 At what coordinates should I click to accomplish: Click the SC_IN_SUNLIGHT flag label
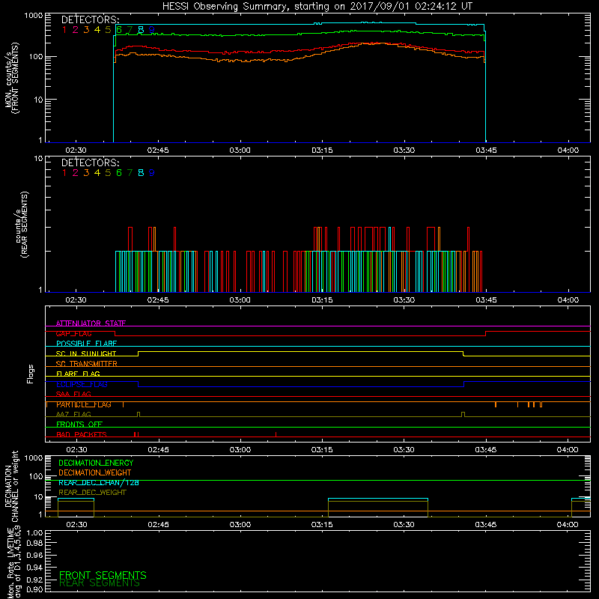coord(86,353)
